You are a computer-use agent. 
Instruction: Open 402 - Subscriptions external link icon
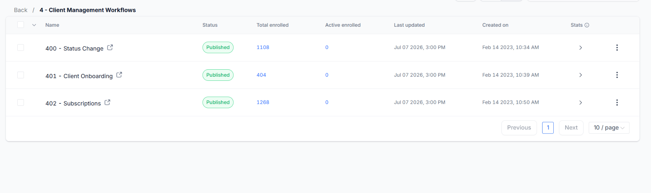tap(107, 102)
